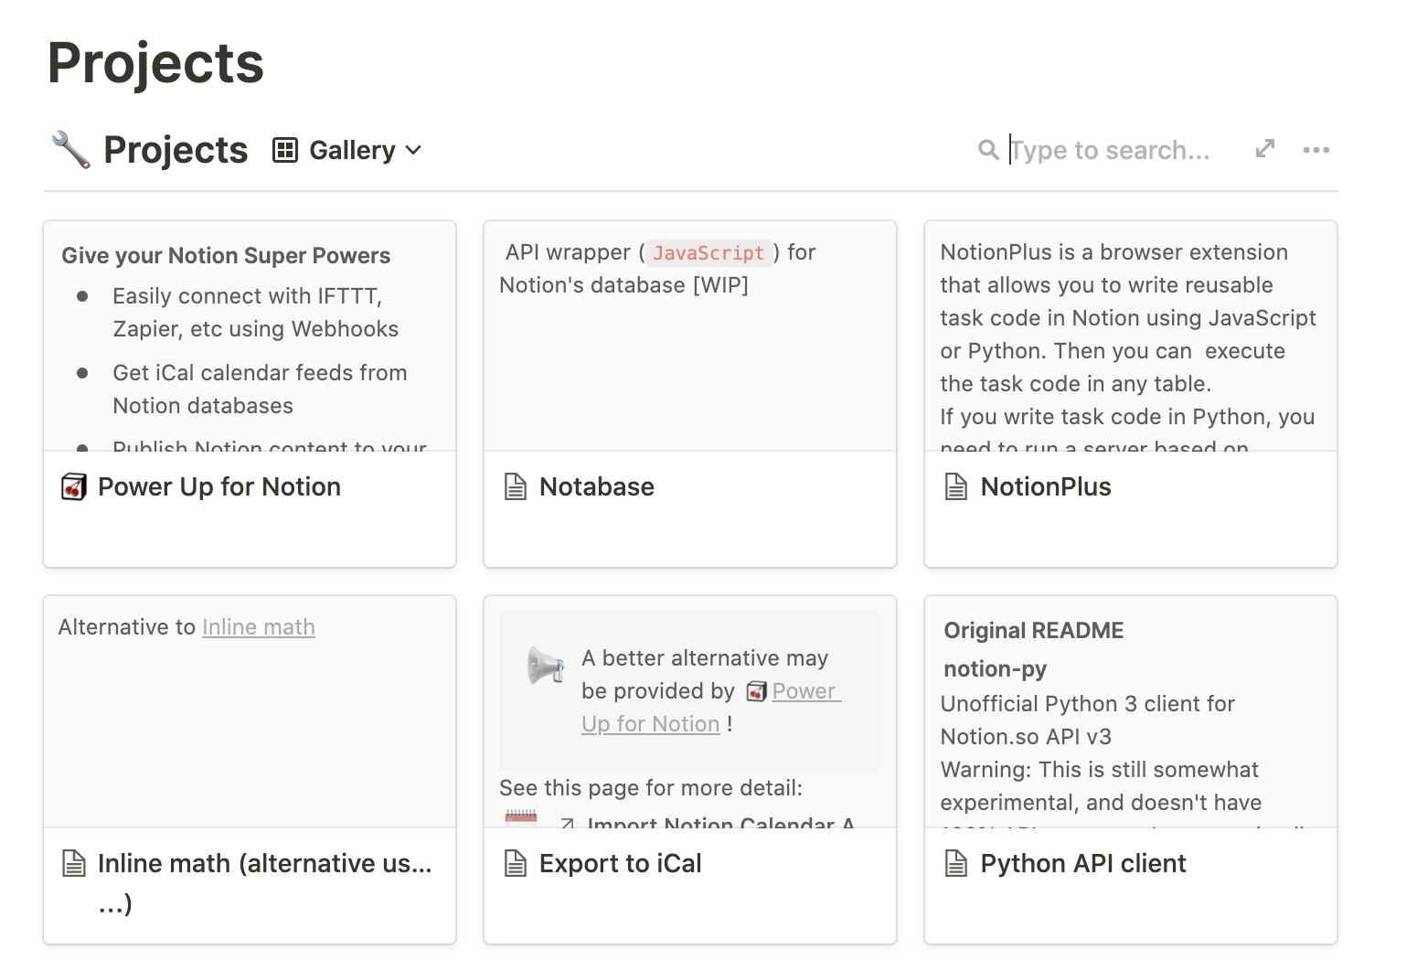Expand the Gallery view dropdown
This screenshot has height=960, width=1417.
click(x=414, y=150)
